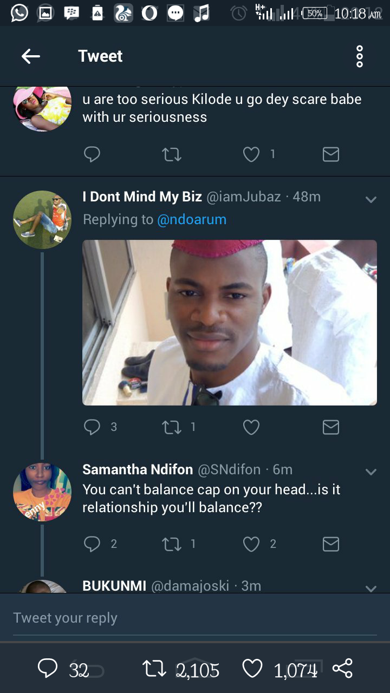This screenshot has width=390, height=693.
Task: Tap the WhatsApp notification icon in status bar
Action: (19, 12)
